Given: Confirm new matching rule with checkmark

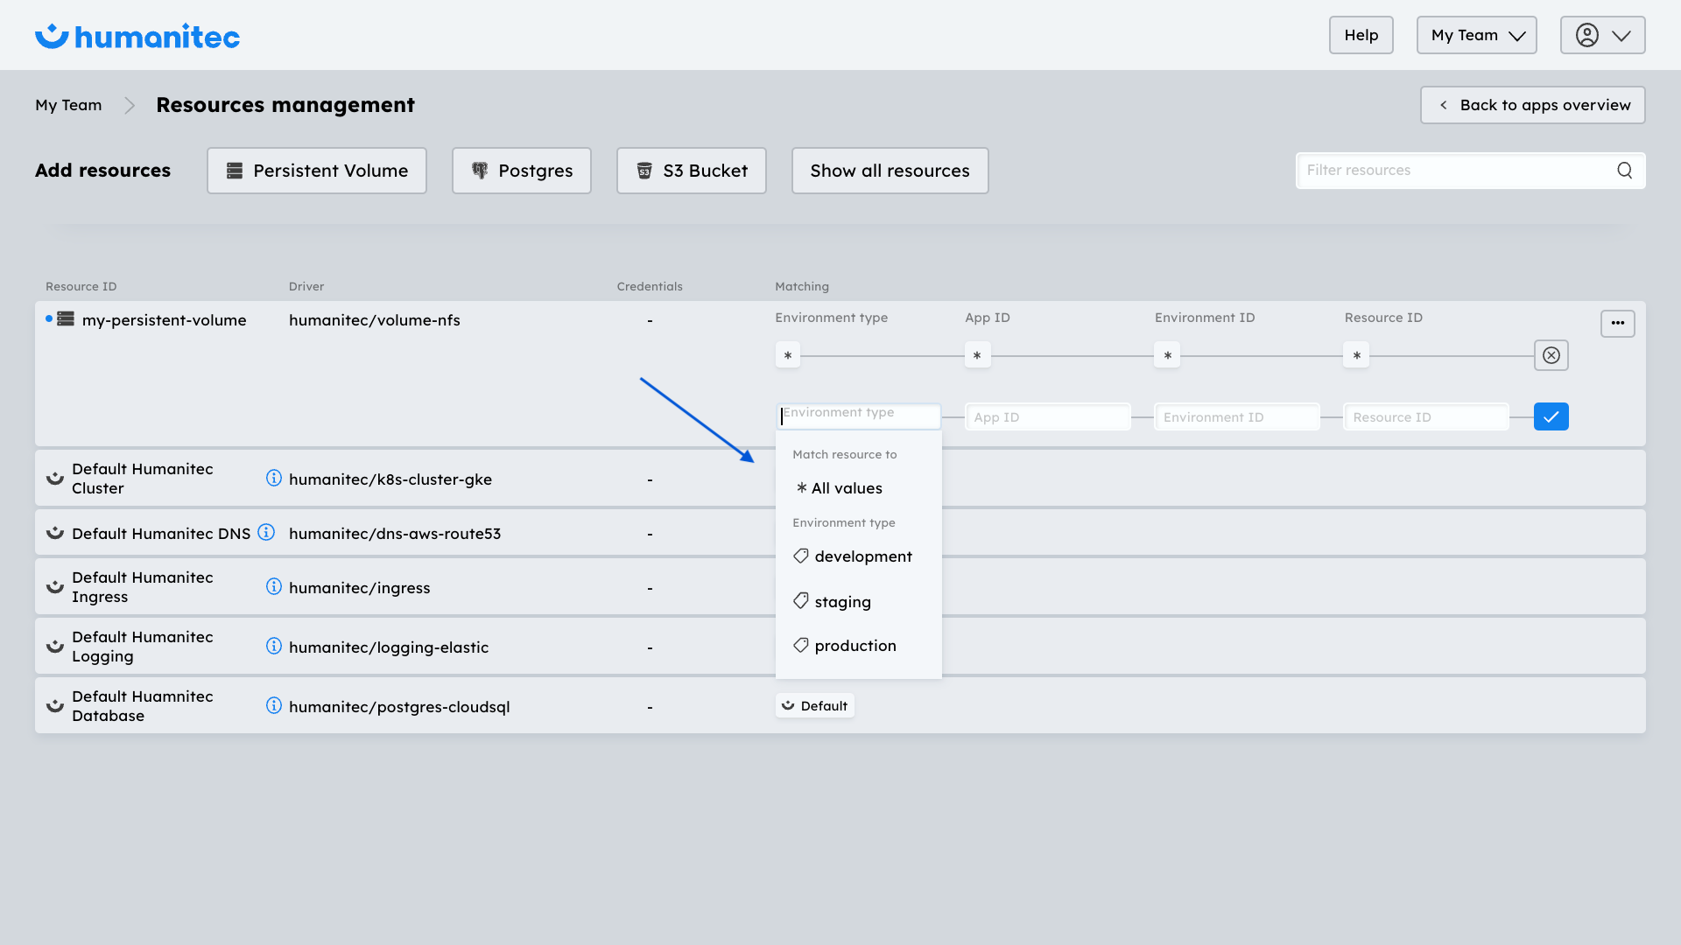Looking at the screenshot, I should click(x=1551, y=416).
